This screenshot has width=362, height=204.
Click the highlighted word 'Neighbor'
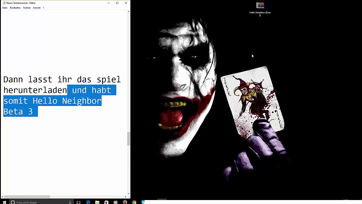tap(81, 101)
